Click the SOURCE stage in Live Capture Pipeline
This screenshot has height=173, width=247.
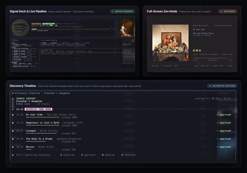44,43
